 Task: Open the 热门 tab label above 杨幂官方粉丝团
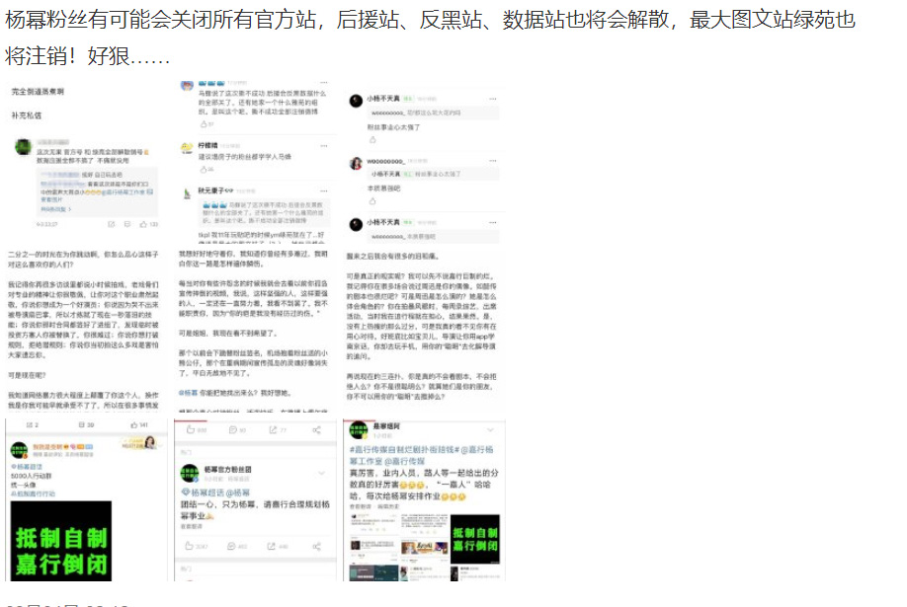(185, 452)
